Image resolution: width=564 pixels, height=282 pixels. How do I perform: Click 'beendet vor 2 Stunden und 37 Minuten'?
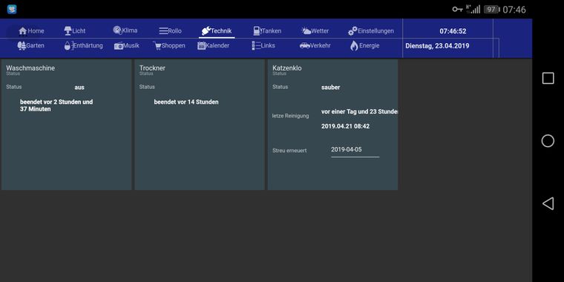pos(56,105)
